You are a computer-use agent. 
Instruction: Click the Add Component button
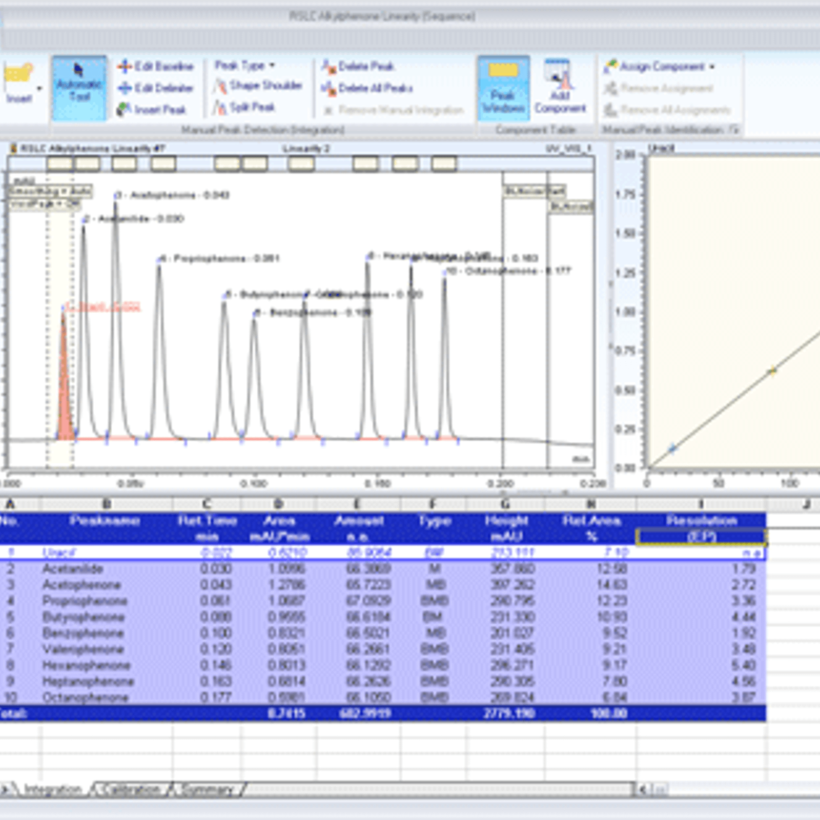coord(560,88)
